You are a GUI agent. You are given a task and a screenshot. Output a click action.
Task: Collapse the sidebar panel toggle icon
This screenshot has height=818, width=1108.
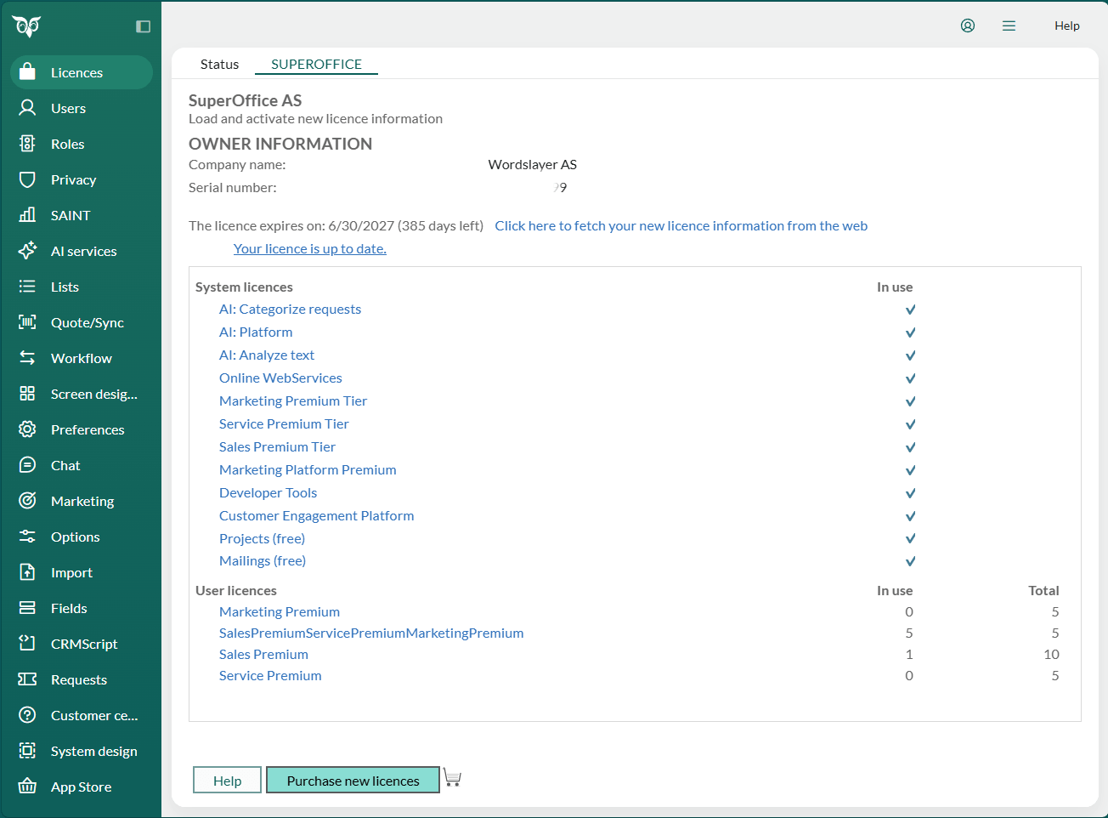[143, 26]
